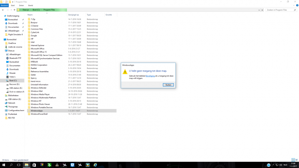
Task: Select Thuisgroep in the navigation pane
Action: point(13,107)
